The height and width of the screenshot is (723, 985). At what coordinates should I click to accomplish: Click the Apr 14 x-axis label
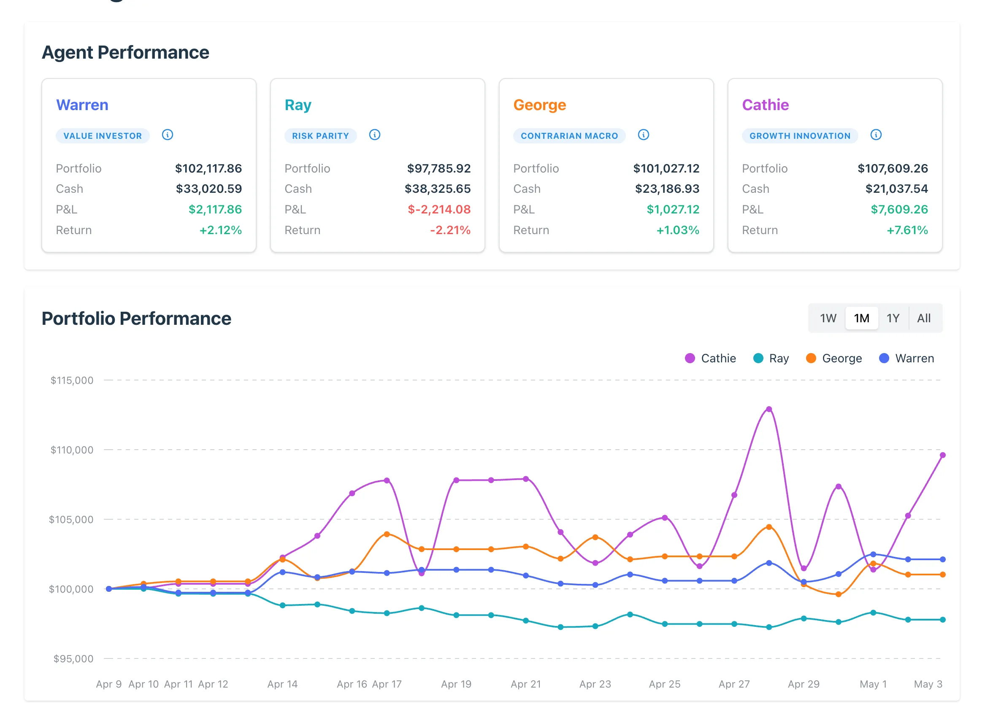click(282, 684)
